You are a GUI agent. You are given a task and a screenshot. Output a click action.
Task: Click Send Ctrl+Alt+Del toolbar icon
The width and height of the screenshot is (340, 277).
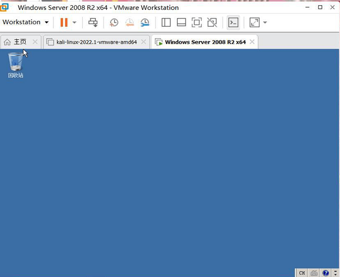coord(93,22)
